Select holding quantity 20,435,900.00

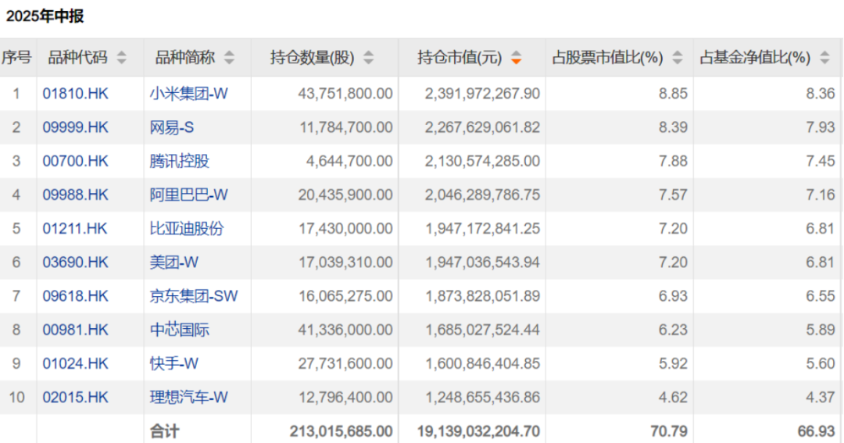click(x=345, y=195)
